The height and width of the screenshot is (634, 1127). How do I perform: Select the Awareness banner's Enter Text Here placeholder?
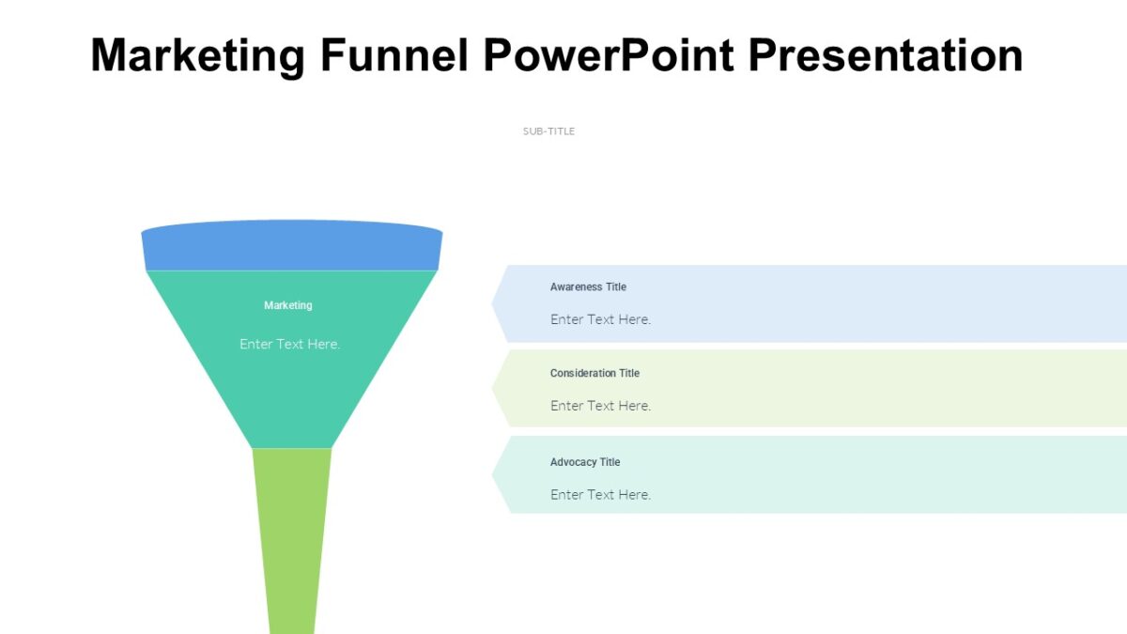601,319
